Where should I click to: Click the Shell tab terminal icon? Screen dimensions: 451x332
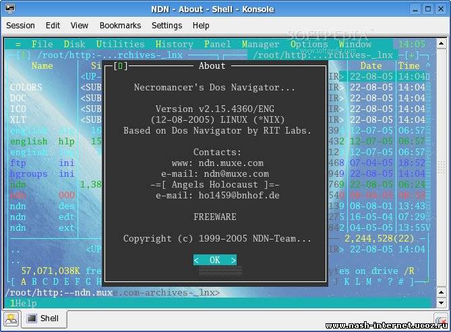(32, 319)
